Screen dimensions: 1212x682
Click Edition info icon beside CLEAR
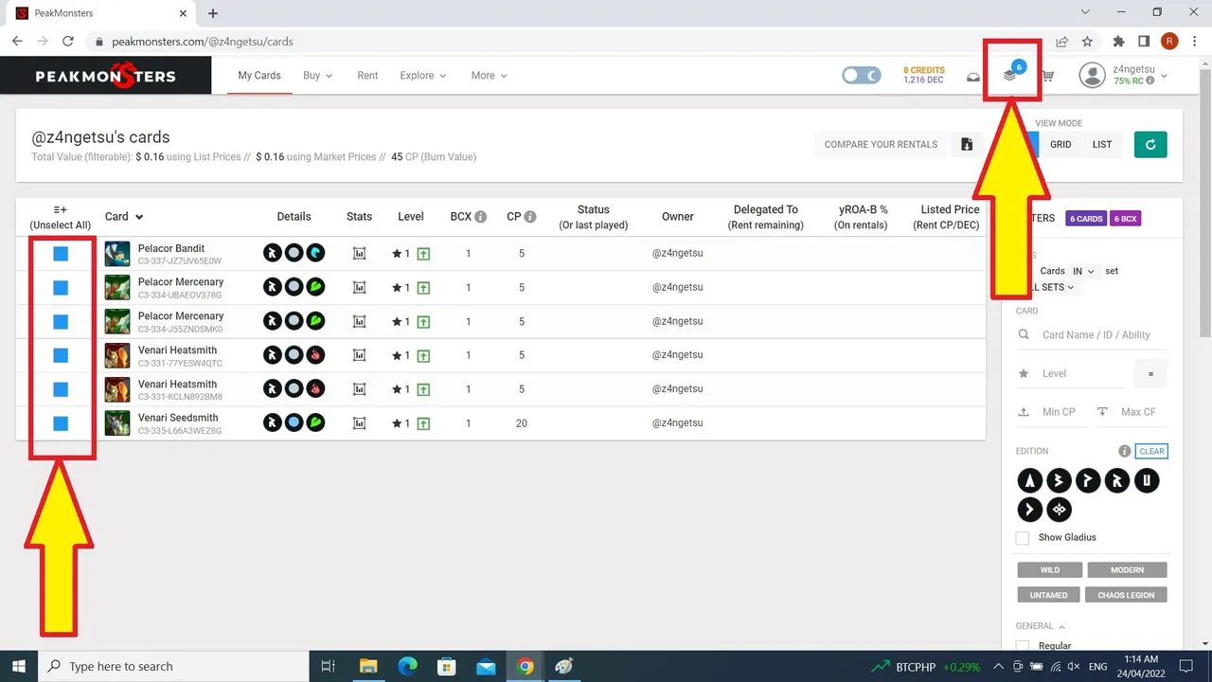(x=1125, y=452)
